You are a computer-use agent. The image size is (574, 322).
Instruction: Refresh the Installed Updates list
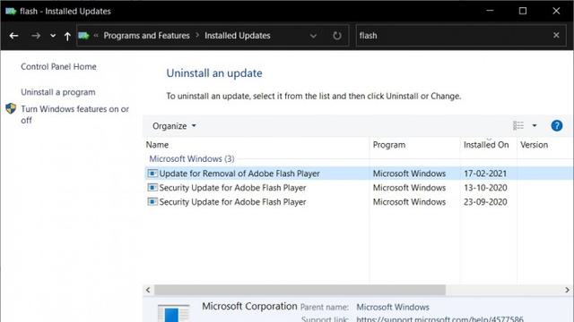click(337, 36)
